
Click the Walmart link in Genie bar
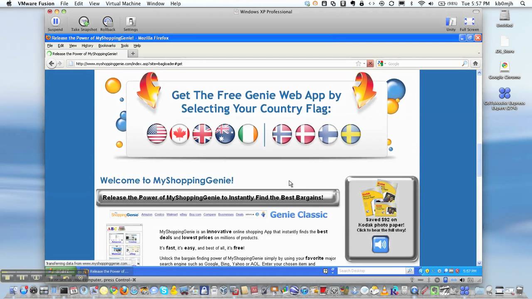pyautogui.click(x=172, y=215)
